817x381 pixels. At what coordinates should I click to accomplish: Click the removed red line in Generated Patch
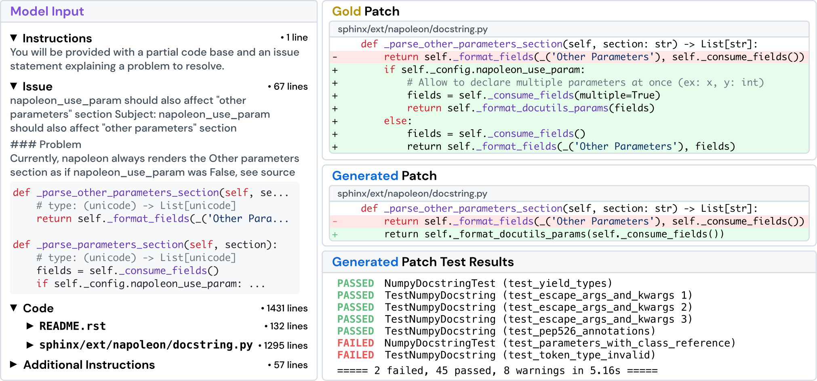click(569, 221)
